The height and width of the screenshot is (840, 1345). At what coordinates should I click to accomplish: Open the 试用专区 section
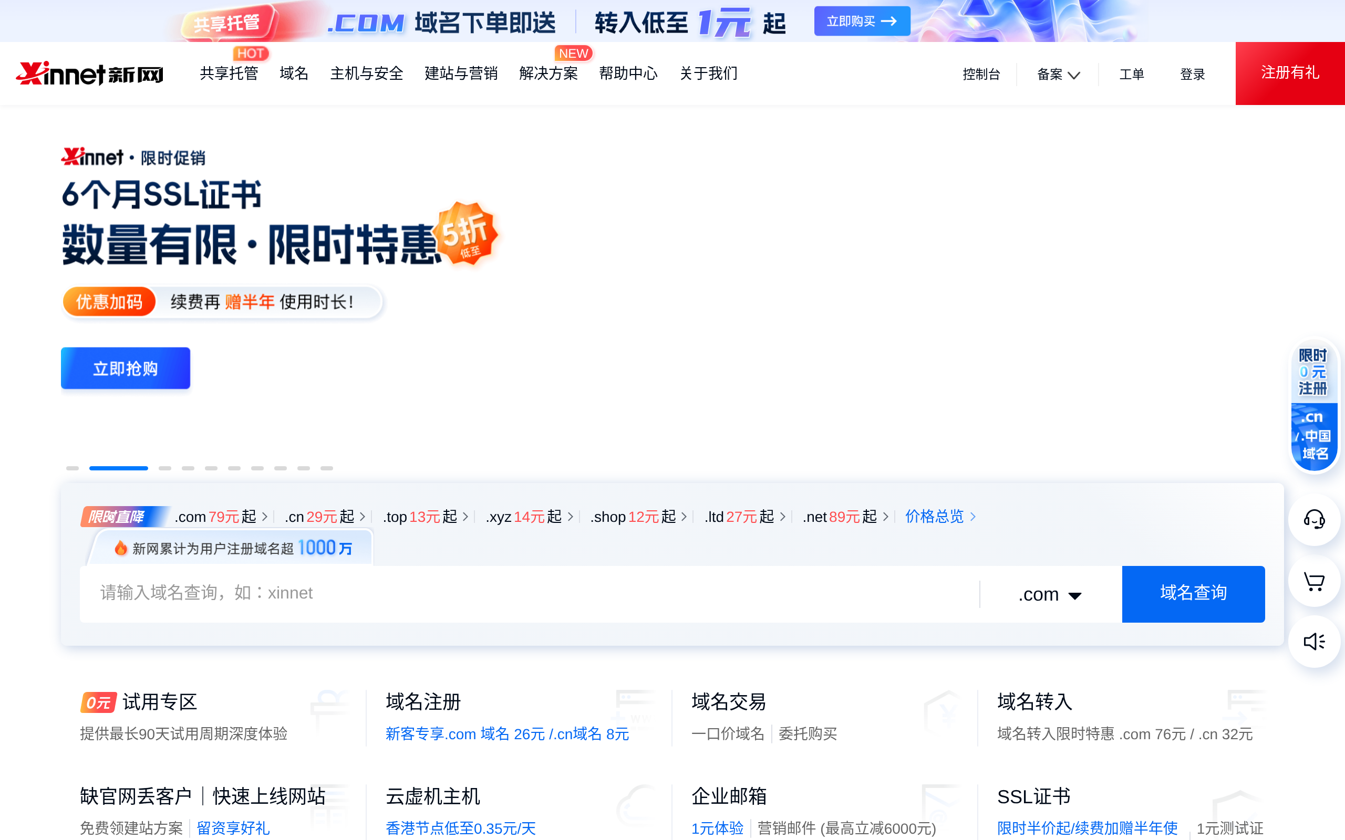[160, 702]
